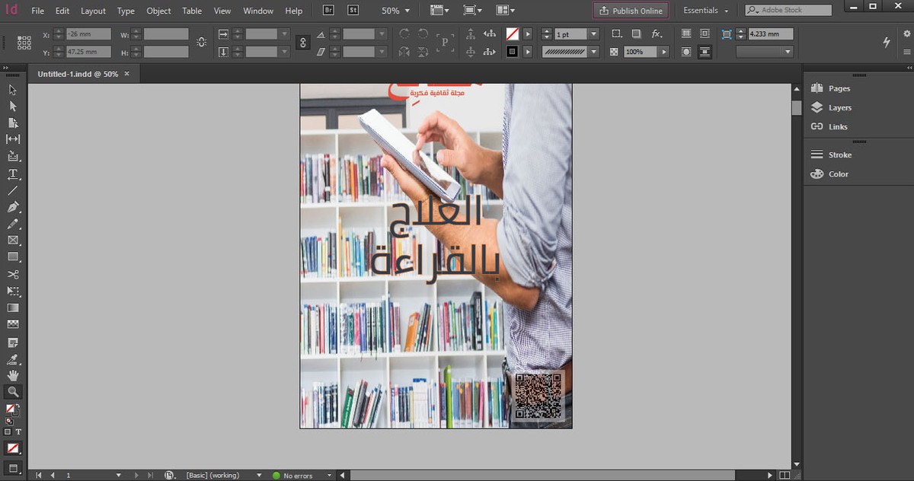Screen dimensions: 914x481
Task: Choose the Direct Selection tool
Action: pyautogui.click(x=13, y=107)
